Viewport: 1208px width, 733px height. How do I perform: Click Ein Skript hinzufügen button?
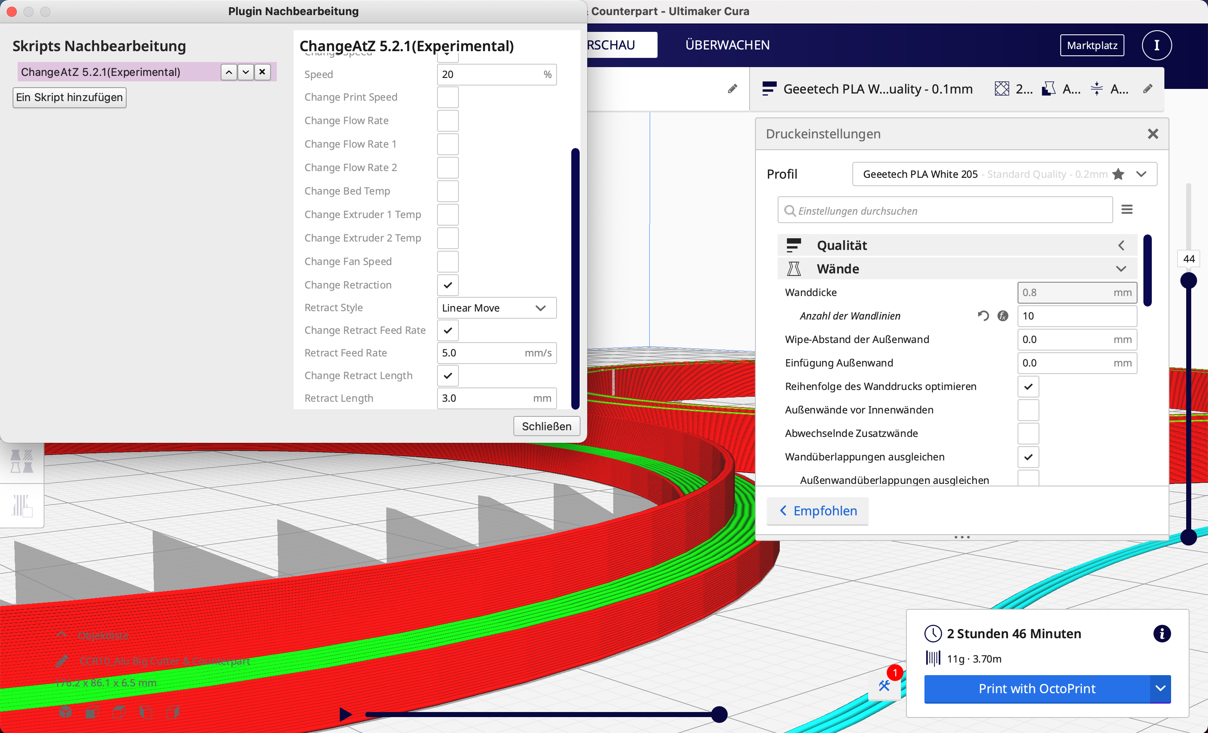(69, 98)
